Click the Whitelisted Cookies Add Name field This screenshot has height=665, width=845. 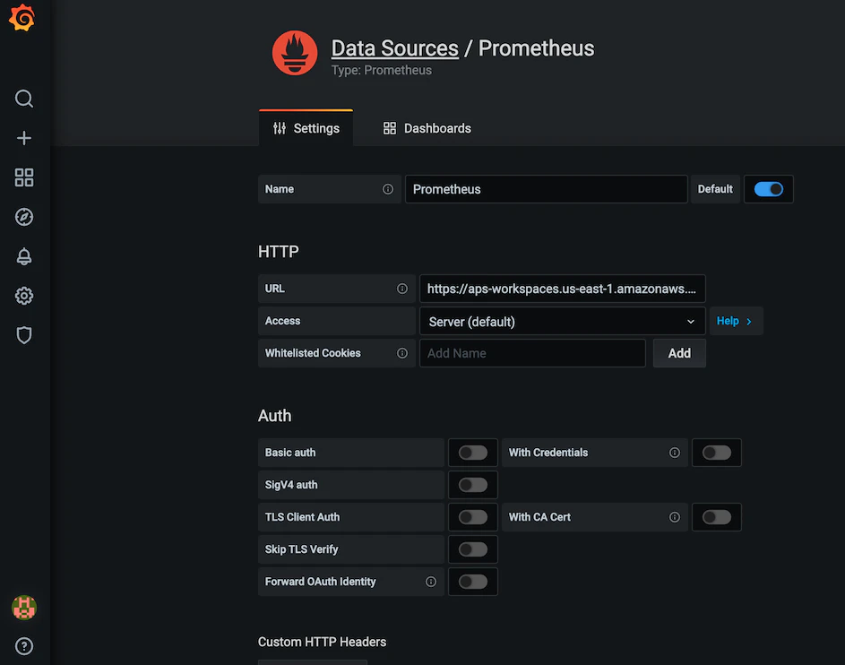(x=532, y=353)
